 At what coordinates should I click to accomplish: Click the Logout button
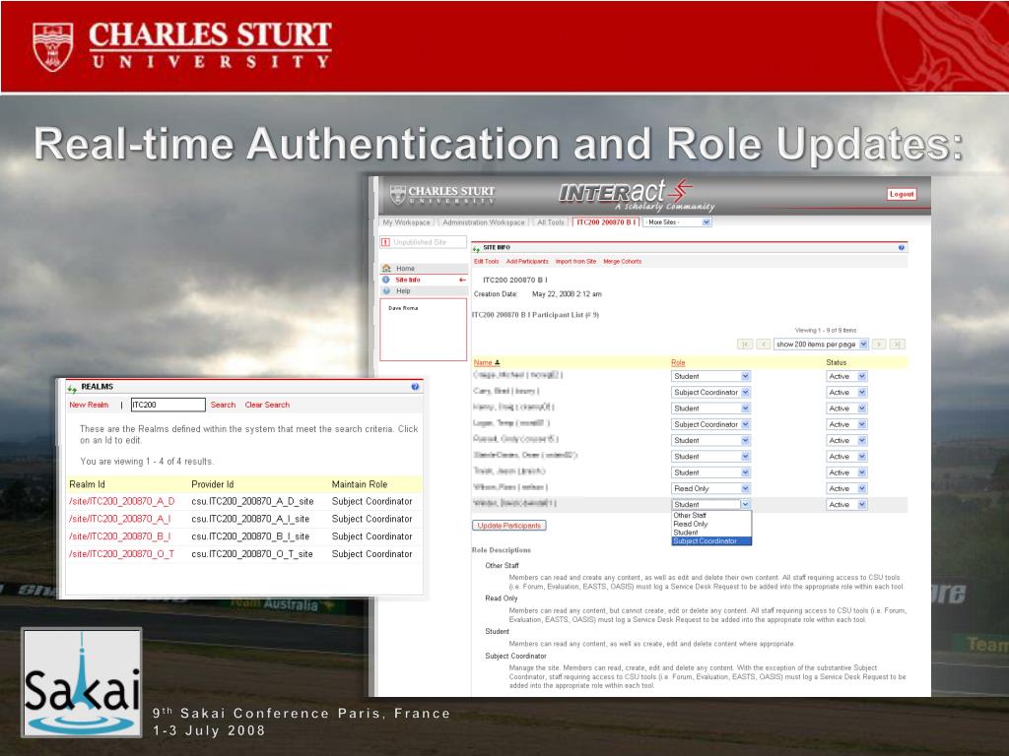[x=902, y=194]
